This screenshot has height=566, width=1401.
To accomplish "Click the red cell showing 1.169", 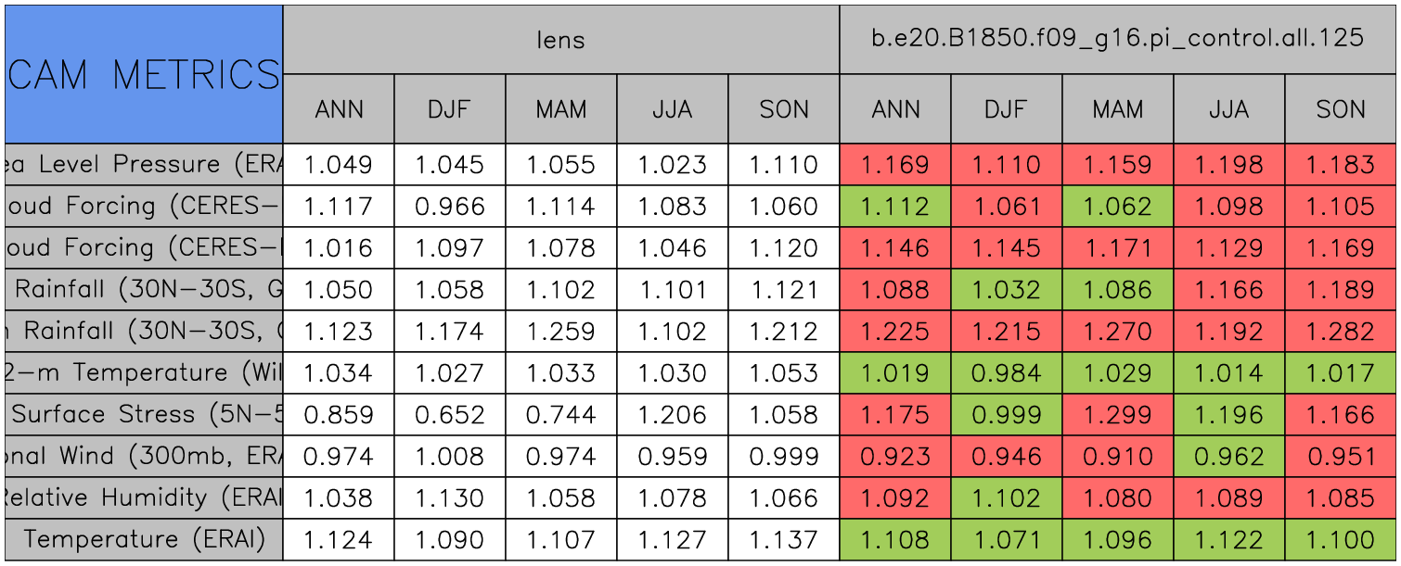I will tap(894, 165).
